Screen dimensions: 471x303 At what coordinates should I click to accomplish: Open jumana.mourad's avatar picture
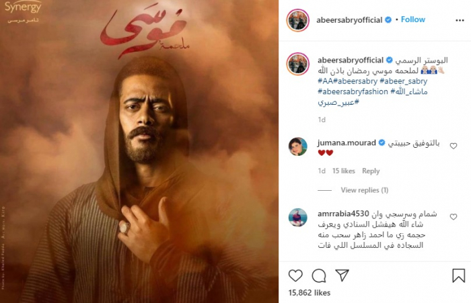point(297,146)
